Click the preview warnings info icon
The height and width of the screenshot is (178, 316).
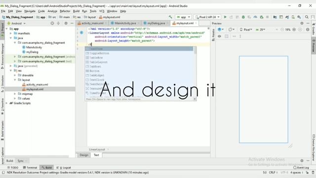pos(308,30)
